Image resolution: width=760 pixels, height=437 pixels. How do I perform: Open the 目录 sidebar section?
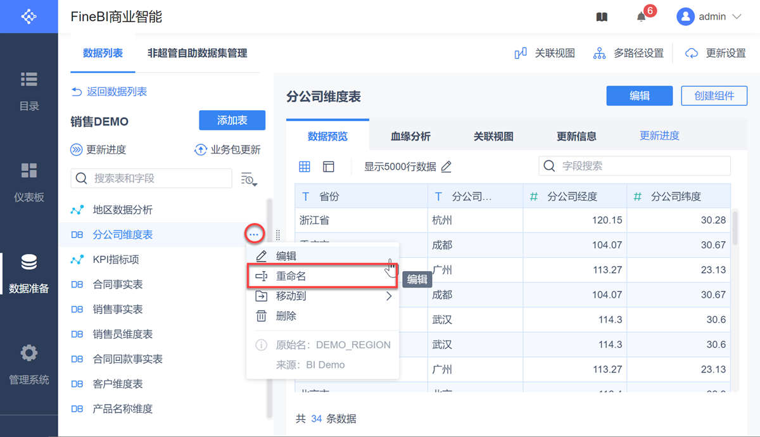tap(29, 91)
